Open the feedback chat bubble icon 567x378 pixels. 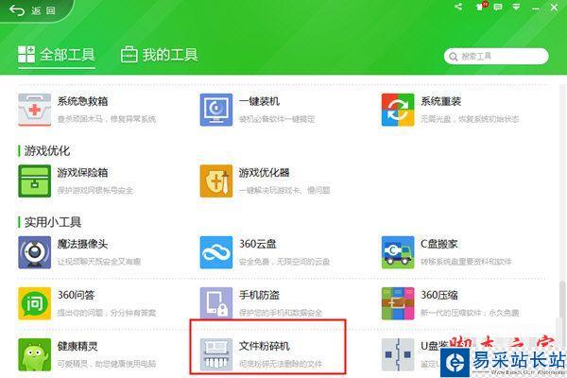[x=498, y=7]
